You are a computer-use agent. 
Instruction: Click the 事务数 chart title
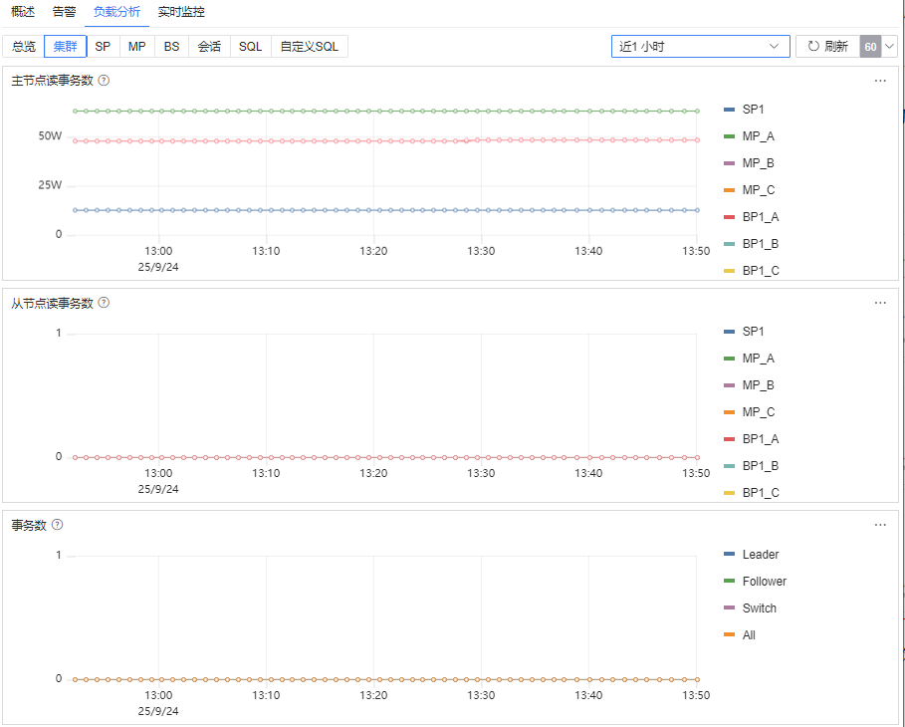pyautogui.click(x=29, y=525)
